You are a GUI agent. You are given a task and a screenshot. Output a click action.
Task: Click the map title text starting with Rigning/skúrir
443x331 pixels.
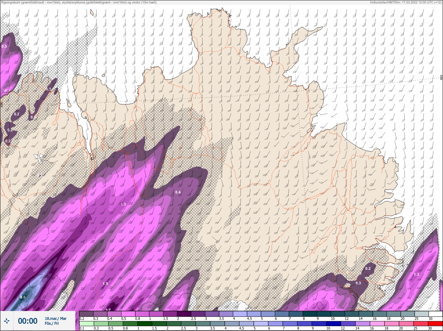79,2
